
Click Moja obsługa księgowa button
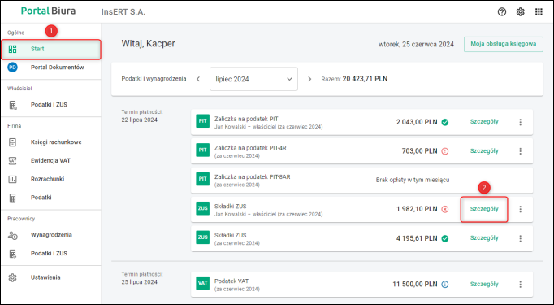pos(503,44)
